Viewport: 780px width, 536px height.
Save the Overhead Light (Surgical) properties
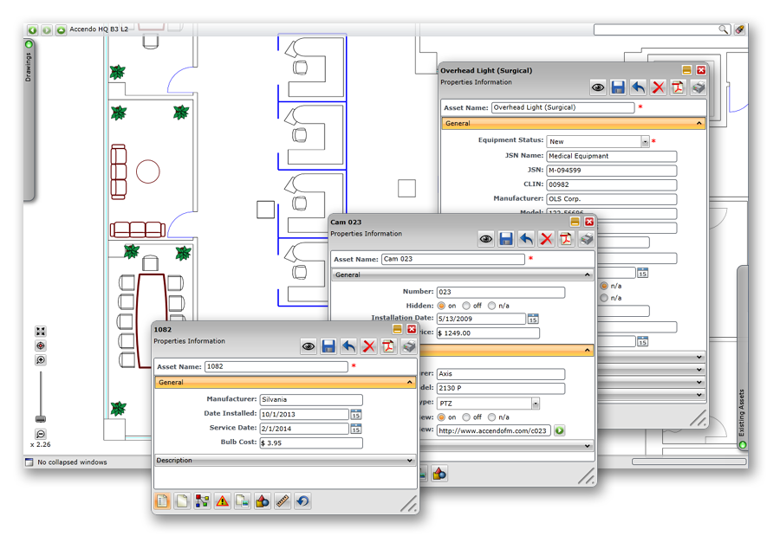tap(618, 87)
